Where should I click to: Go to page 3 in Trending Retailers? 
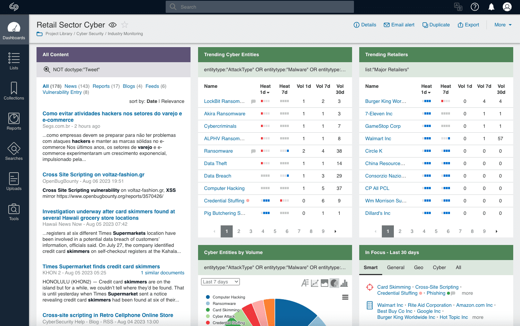[412, 231]
